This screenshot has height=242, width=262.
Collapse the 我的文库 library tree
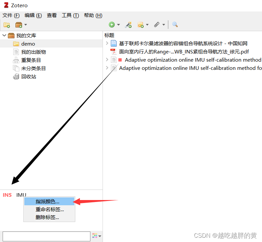click(4, 35)
